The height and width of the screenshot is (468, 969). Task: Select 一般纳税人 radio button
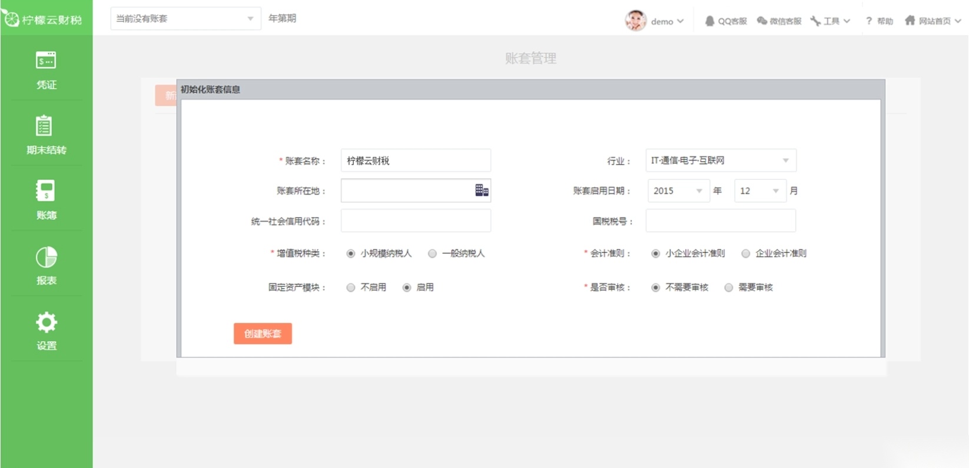(432, 253)
